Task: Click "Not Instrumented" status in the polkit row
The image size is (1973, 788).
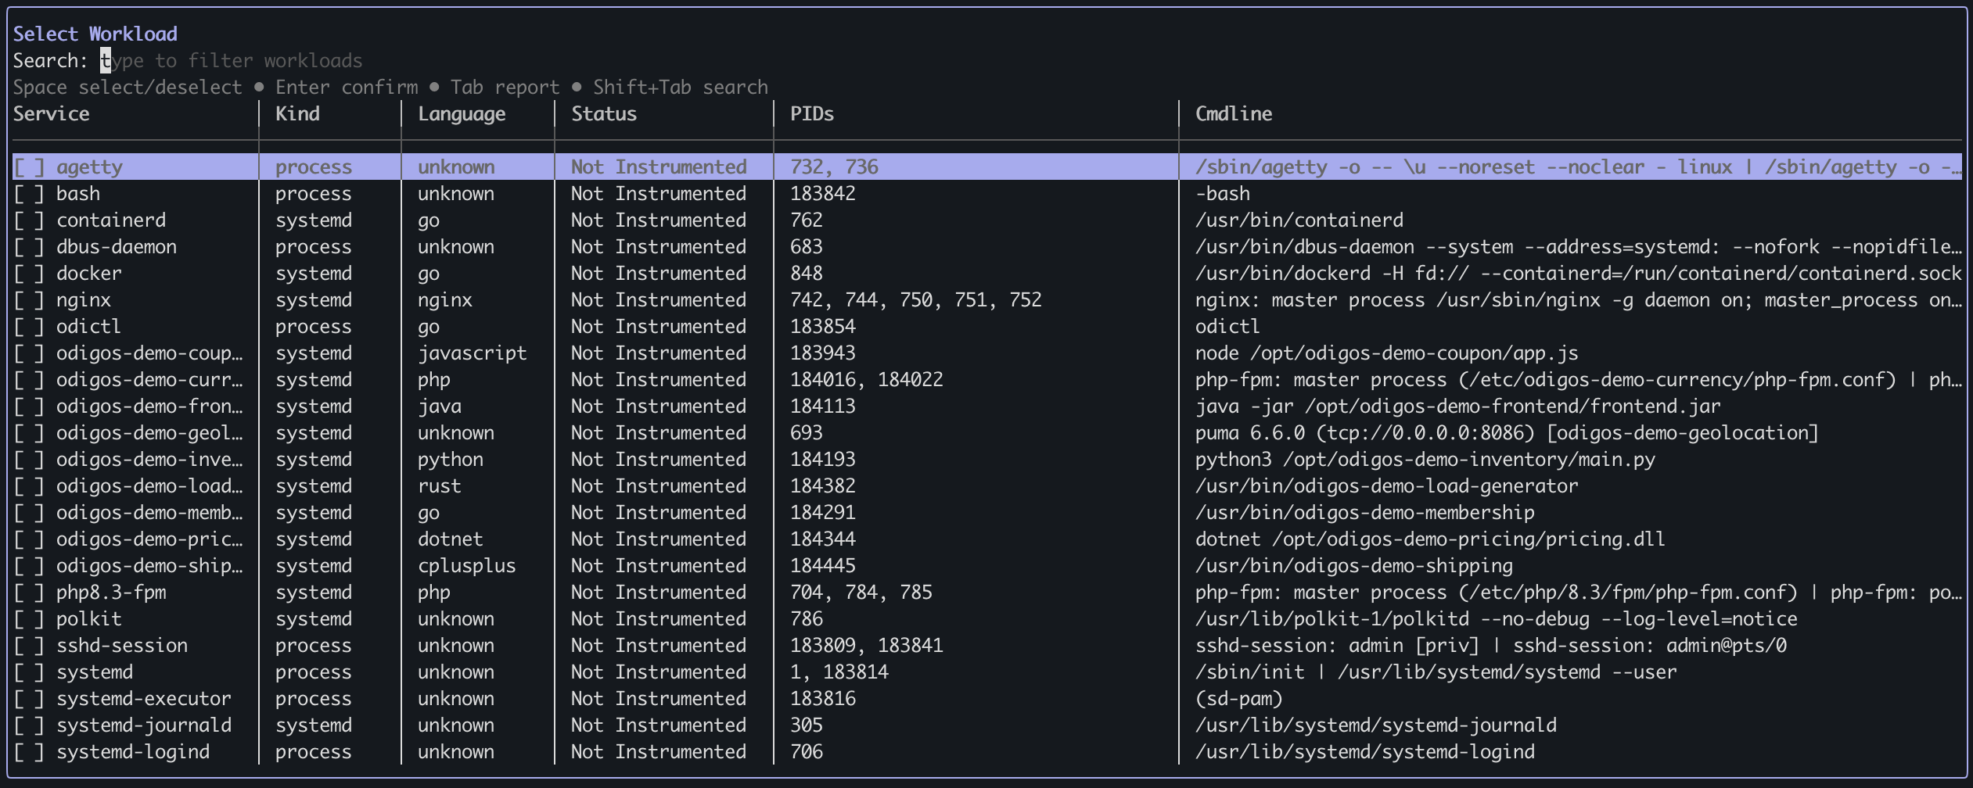Action: pos(659,618)
